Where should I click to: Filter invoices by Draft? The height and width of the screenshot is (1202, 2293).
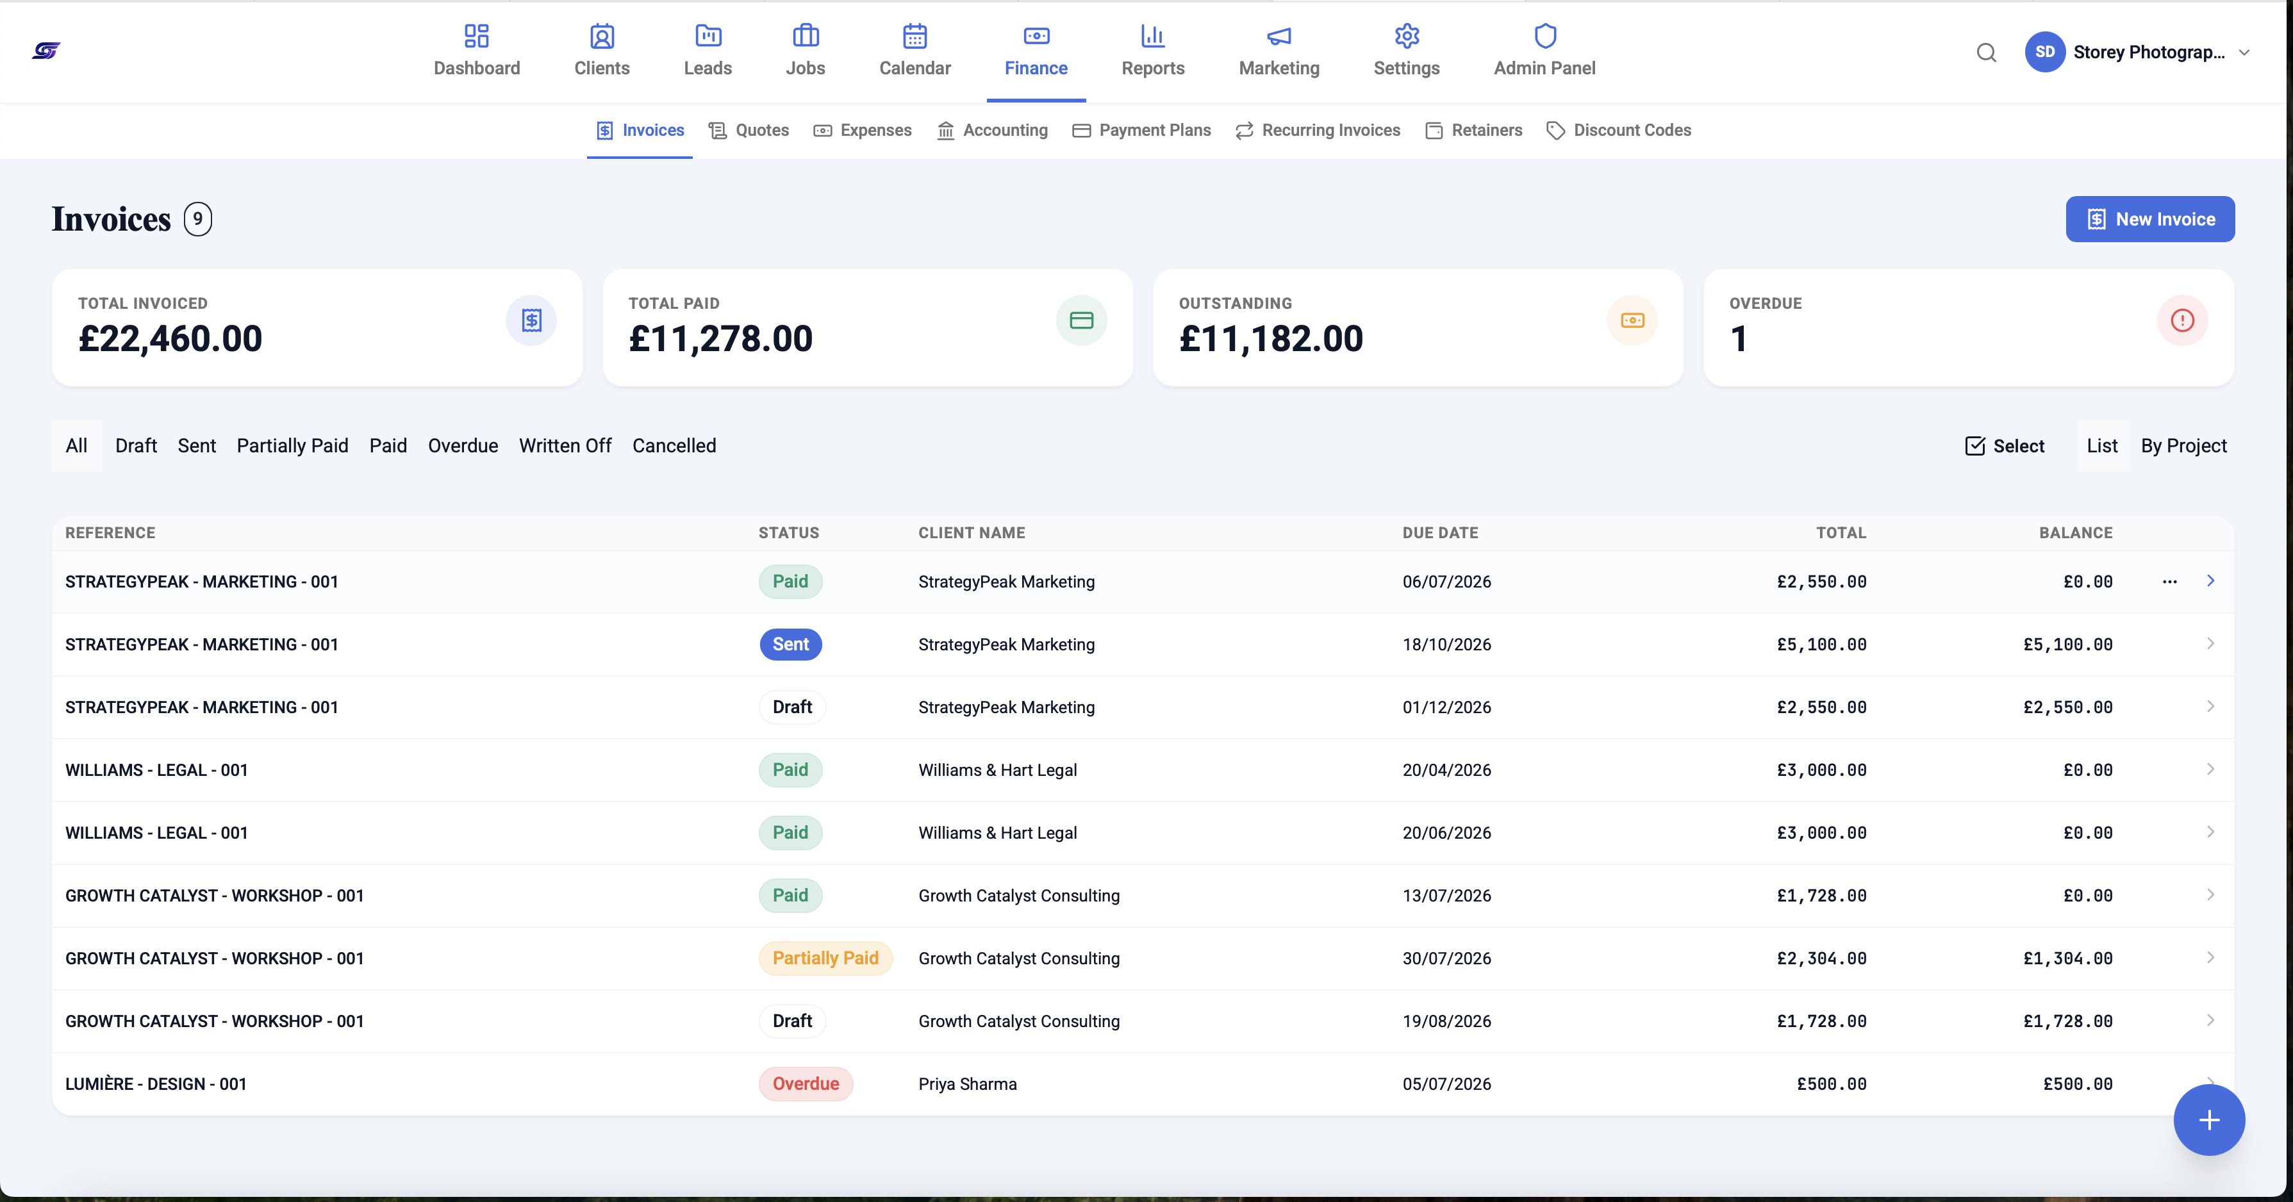(x=137, y=446)
